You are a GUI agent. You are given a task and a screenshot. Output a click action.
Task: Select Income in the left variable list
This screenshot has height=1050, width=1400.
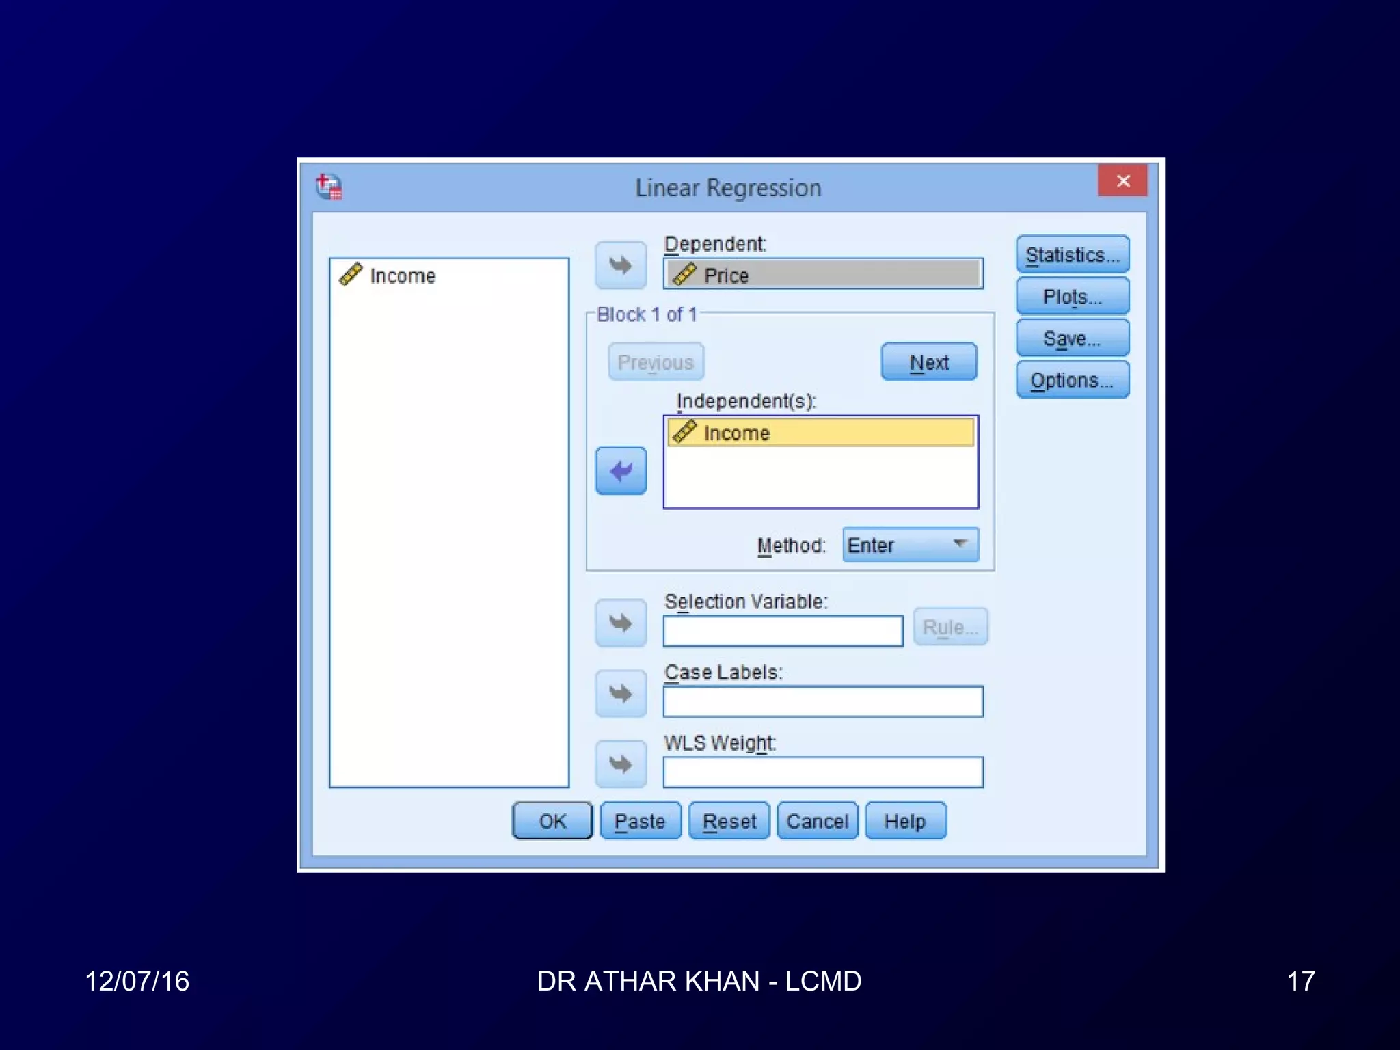[403, 276]
